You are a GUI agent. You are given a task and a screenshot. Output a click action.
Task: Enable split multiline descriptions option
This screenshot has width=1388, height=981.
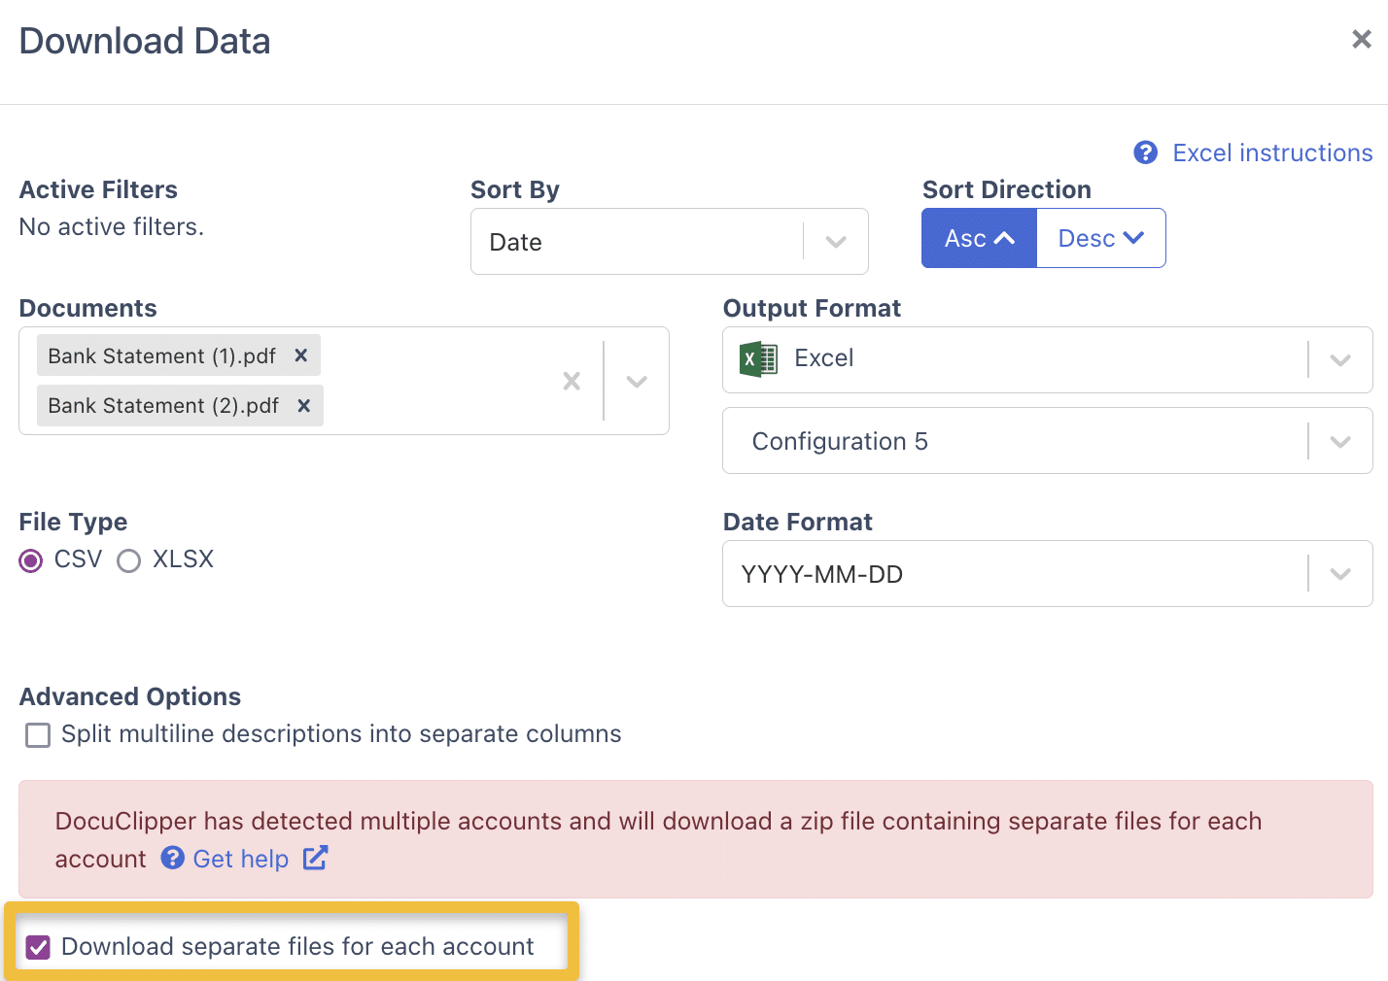[x=38, y=735]
